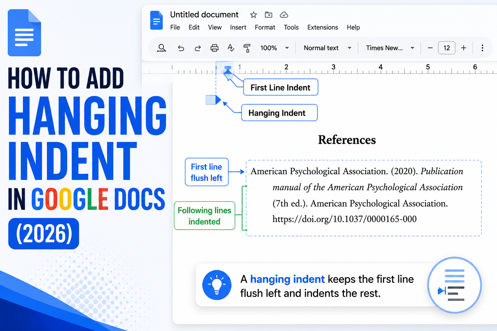497x331 pixels.
Task: Click the Google Docs home icon beside the title
Action: click(157, 20)
